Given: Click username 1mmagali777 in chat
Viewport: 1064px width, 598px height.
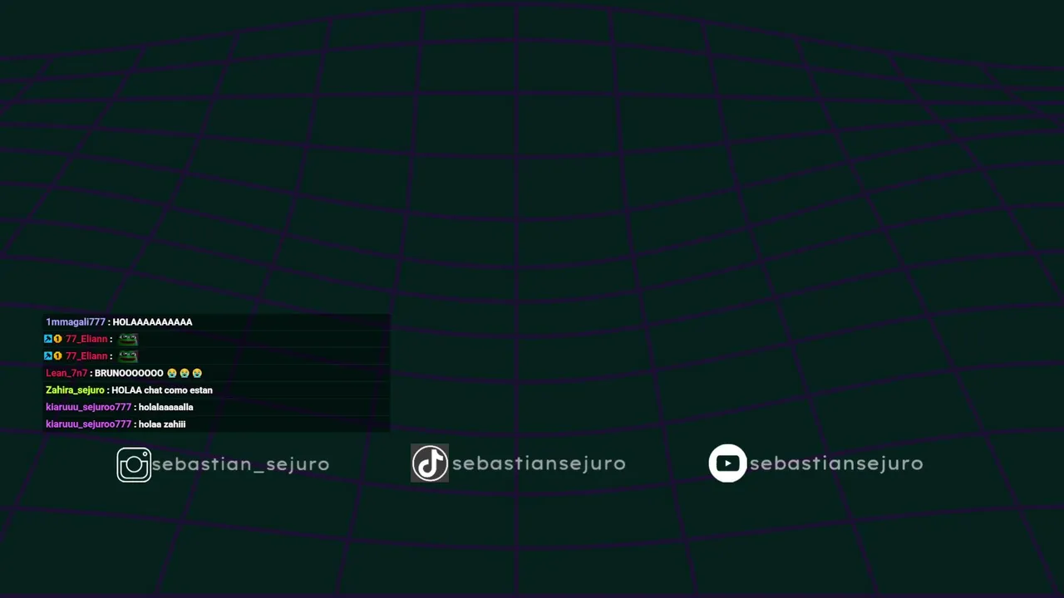Looking at the screenshot, I should point(76,322).
